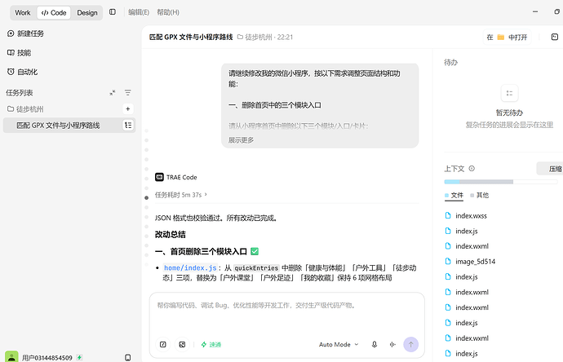Click the text 暂无待办
The image size is (563, 362).
pyautogui.click(x=509, y=113)
